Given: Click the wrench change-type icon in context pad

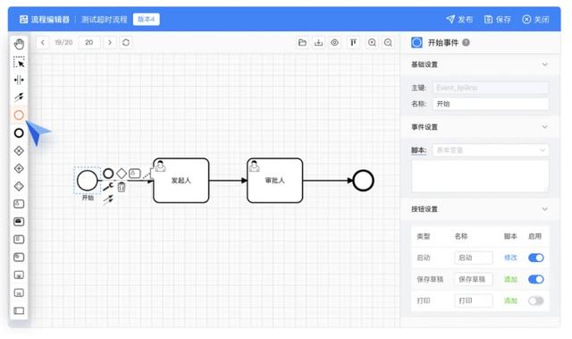Looking at the screenshot, I should [108, 187].
